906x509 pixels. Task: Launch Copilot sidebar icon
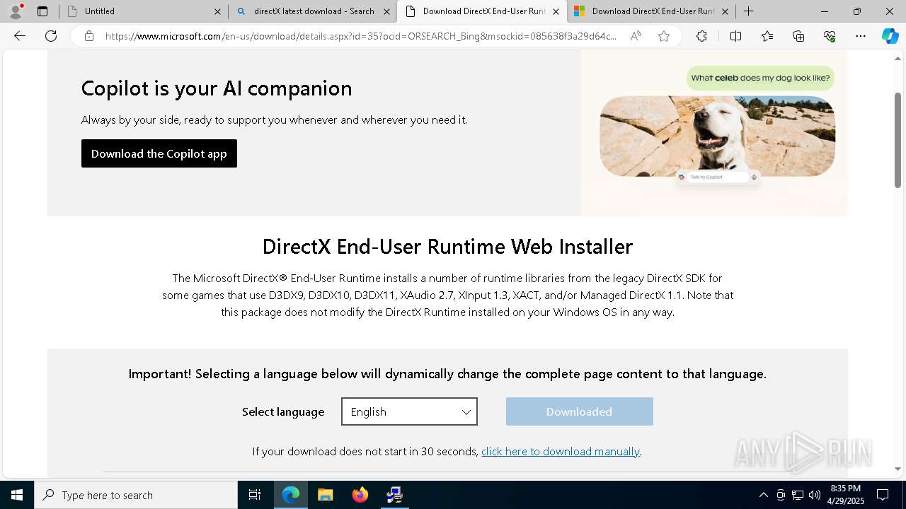point(890,36)
